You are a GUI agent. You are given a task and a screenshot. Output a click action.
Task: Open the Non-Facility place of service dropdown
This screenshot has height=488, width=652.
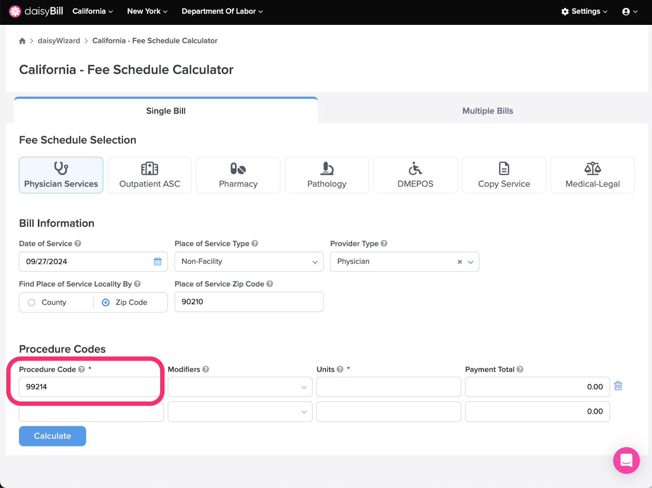[x=249, y=262]
